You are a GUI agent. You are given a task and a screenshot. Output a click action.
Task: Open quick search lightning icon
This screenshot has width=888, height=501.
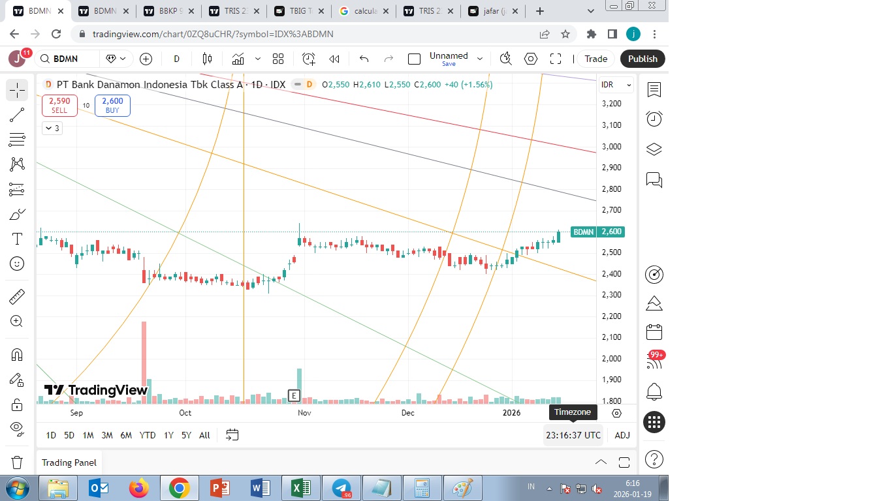point(505,59)
